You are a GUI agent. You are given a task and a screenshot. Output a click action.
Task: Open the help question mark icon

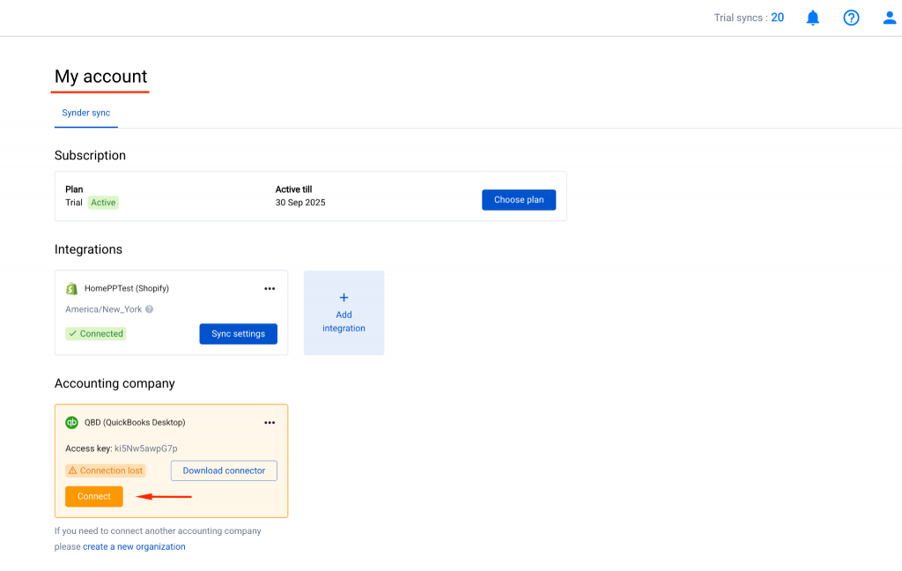851,18
